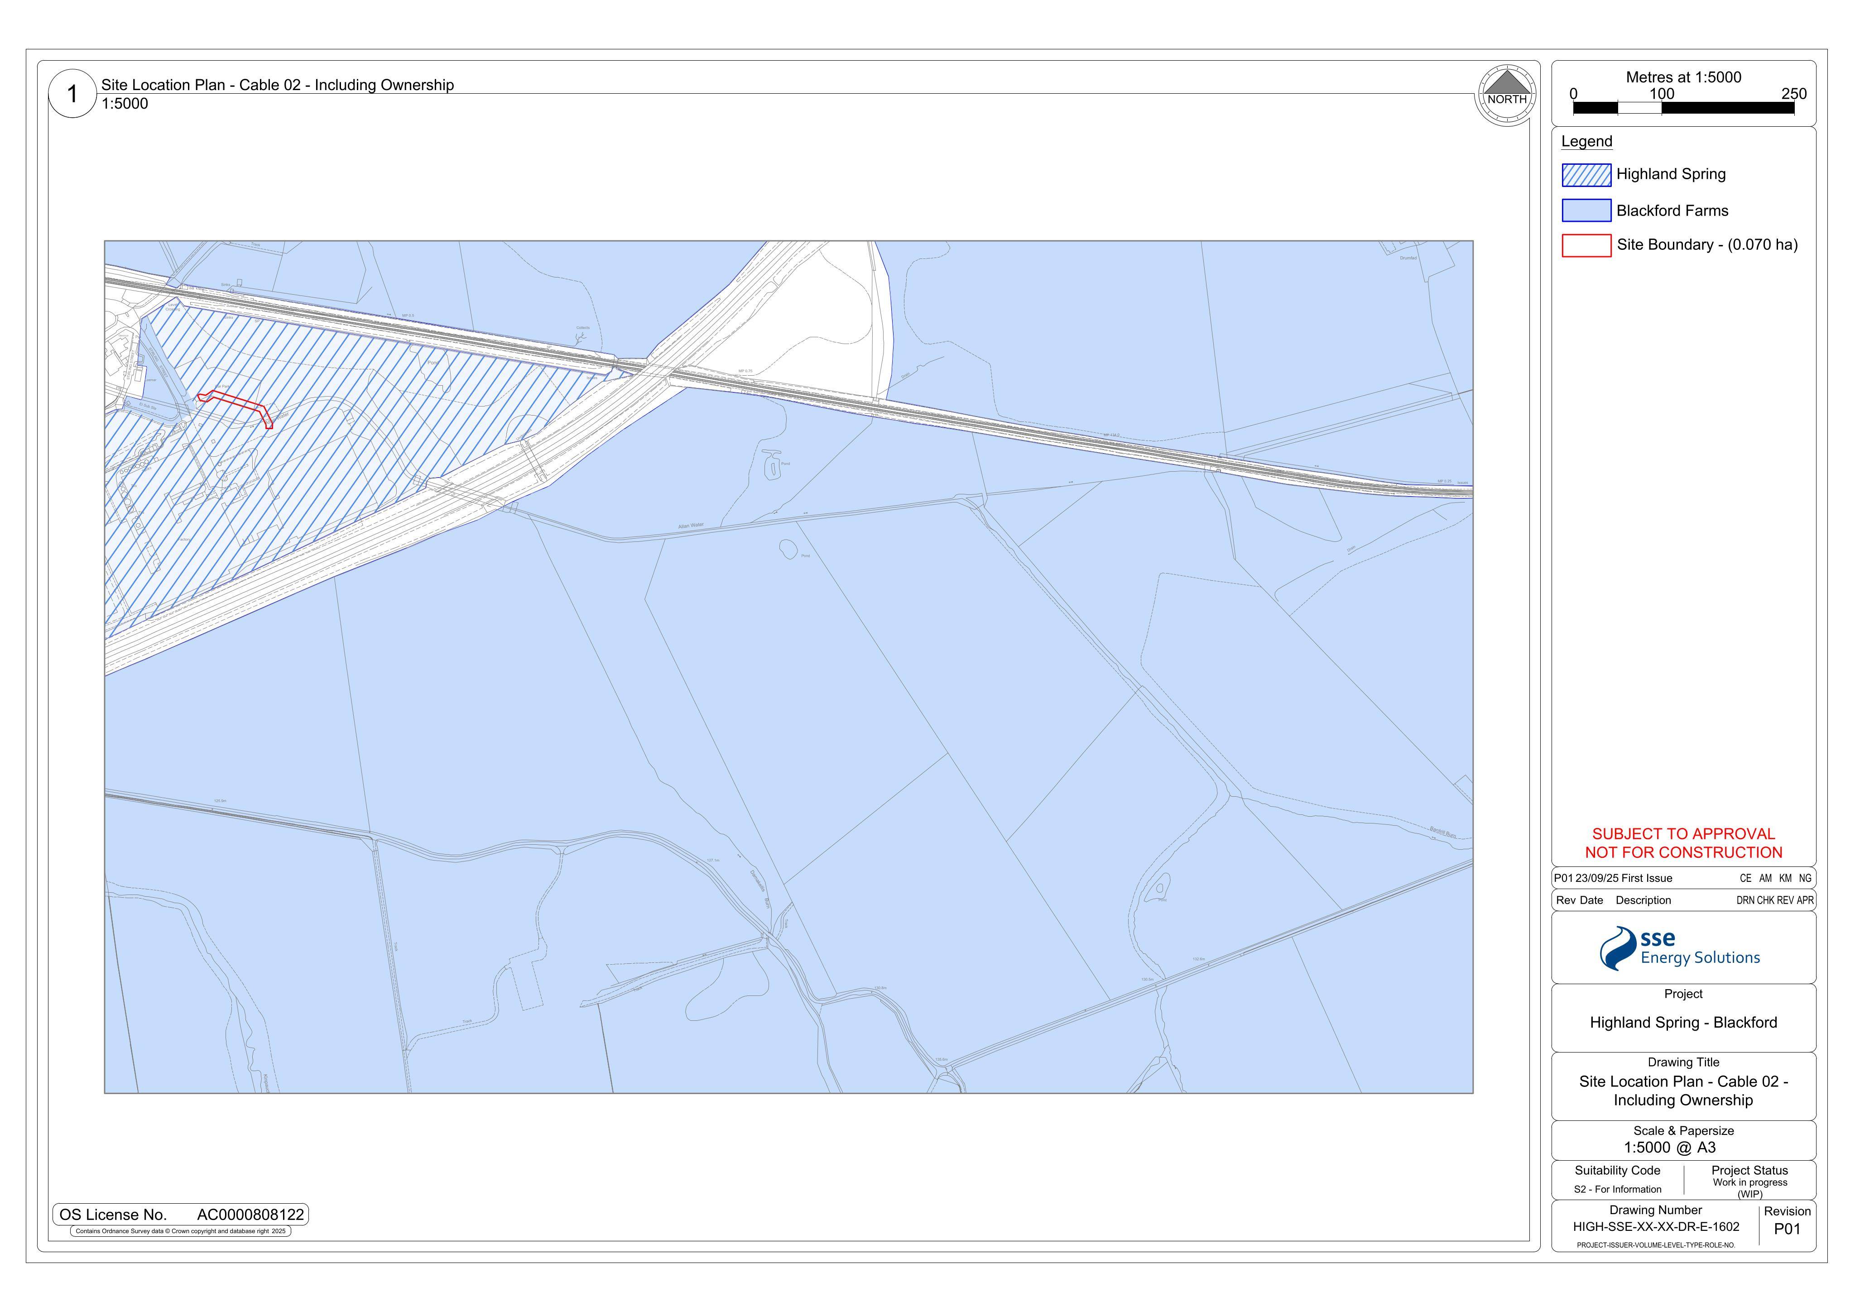
Task: Select the 'Rev Date Description' header text
Action: pos(1614,900)
